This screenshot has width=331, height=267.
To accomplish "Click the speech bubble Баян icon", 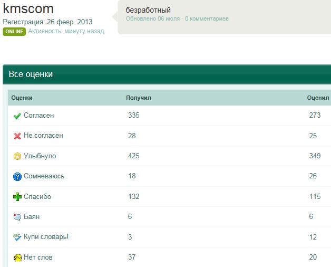I will click(x=17, y=217).
